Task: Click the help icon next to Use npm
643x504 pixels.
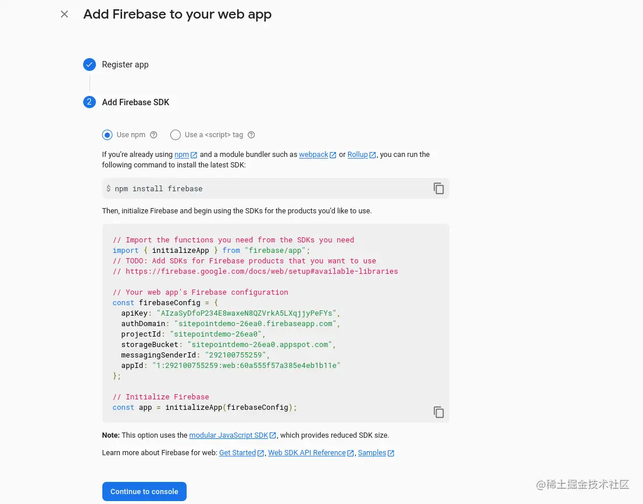Action: coord(153,134)
